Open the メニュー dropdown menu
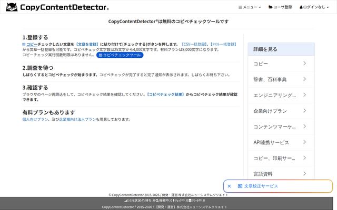Viewport: 337px width, 210px height. [250, 7]
